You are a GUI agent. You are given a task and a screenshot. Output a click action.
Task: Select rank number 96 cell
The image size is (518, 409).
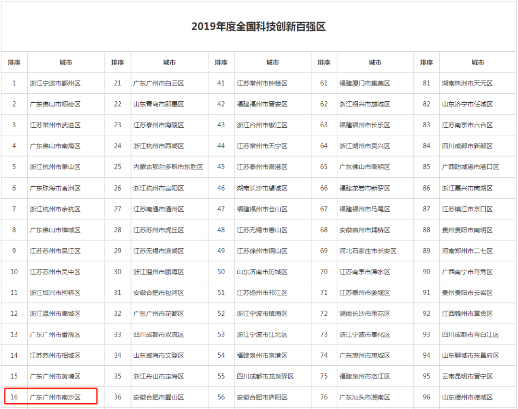point(426,397)
